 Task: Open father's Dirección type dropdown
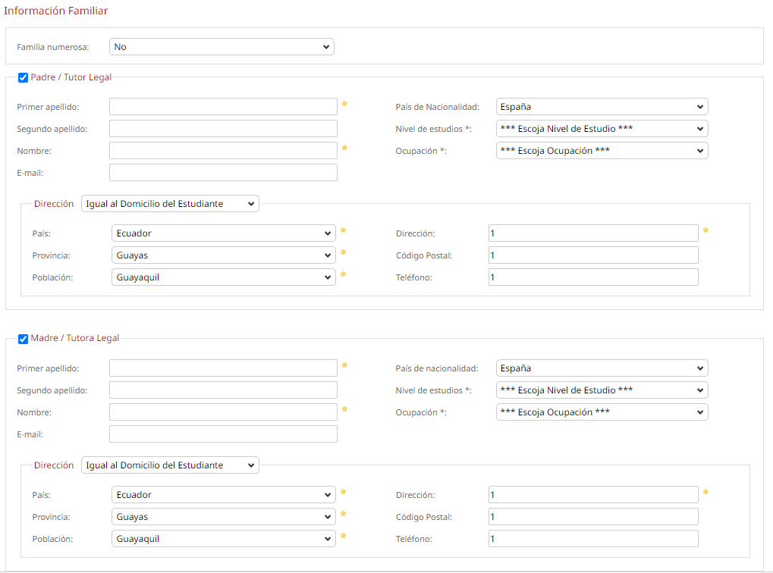point(170,204)
